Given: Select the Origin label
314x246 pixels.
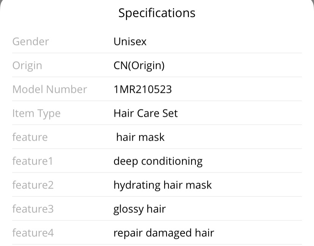Looking at the screenshot, I should coord(27,66).
